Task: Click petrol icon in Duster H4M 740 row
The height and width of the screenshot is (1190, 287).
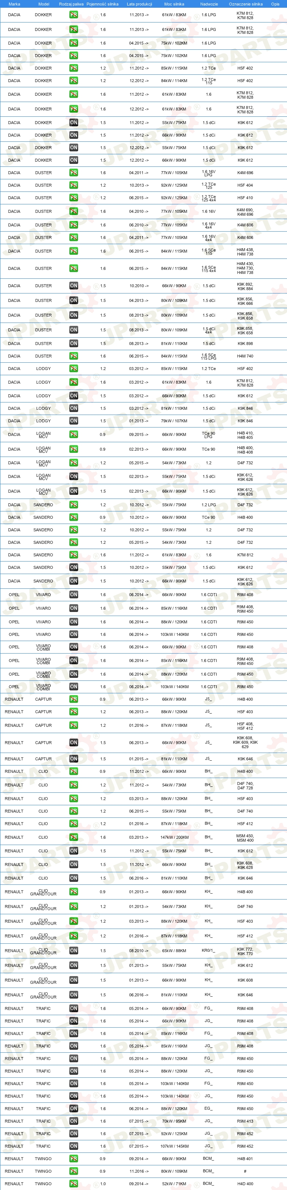Action: coord(74,356)
